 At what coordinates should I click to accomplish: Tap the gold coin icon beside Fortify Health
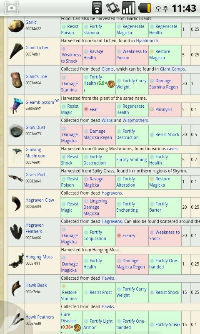[x=111, y=84]
